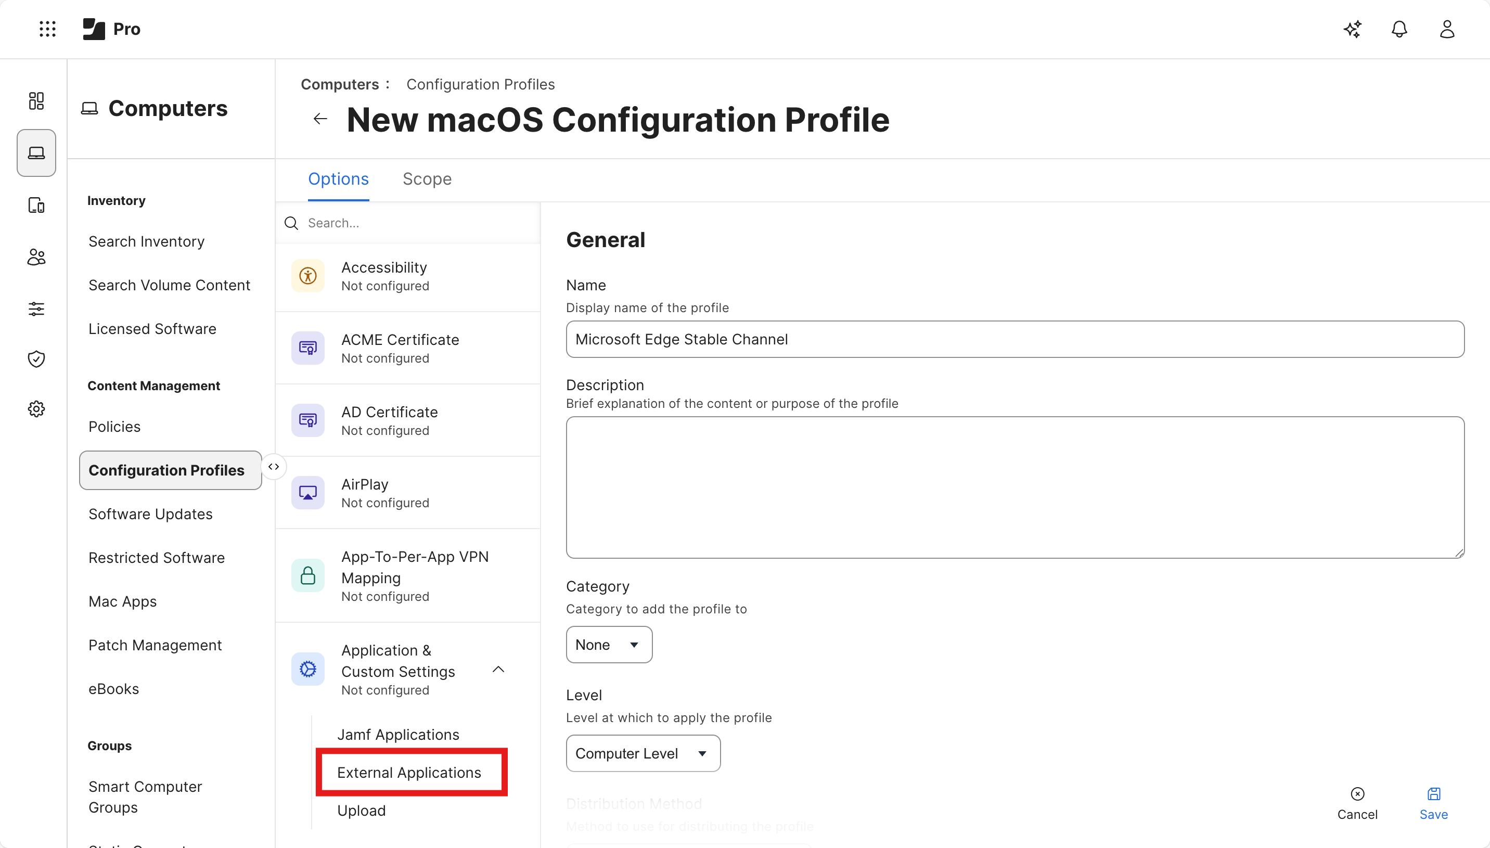Open the user account menu
This screenshot has height=848, width=1490.
click(1447, 29)
